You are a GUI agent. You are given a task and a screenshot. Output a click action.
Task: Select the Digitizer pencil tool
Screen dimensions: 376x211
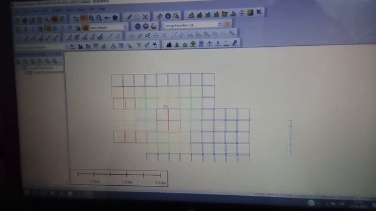(129, 17)
